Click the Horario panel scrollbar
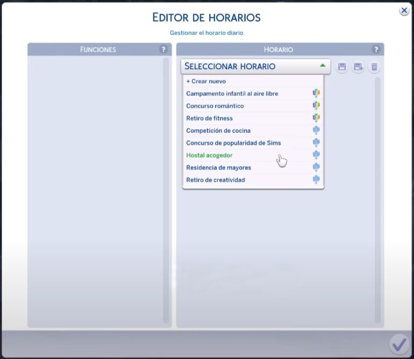This screenshot has height=359, width=414. pos(377,199)
